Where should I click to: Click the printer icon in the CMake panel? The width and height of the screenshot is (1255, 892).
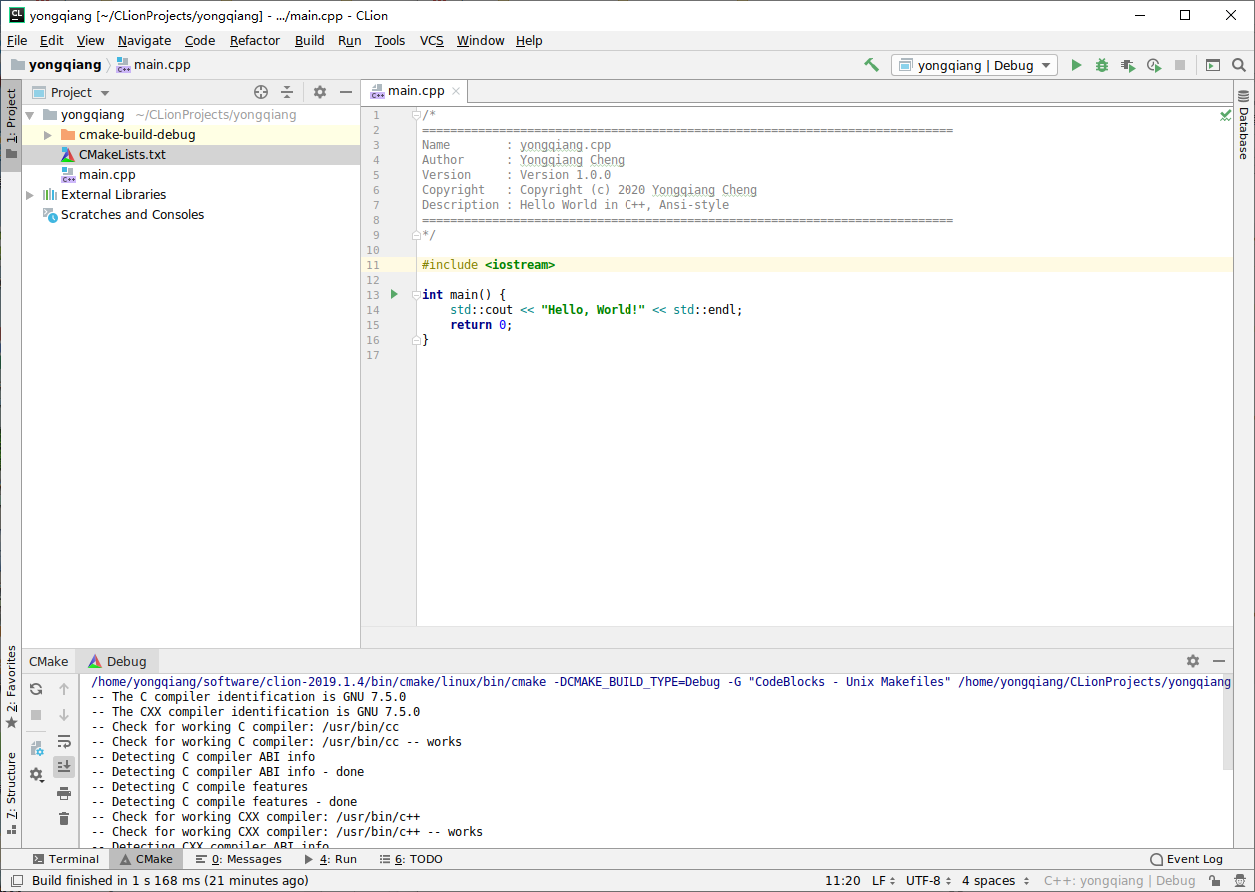pos(64,792)
